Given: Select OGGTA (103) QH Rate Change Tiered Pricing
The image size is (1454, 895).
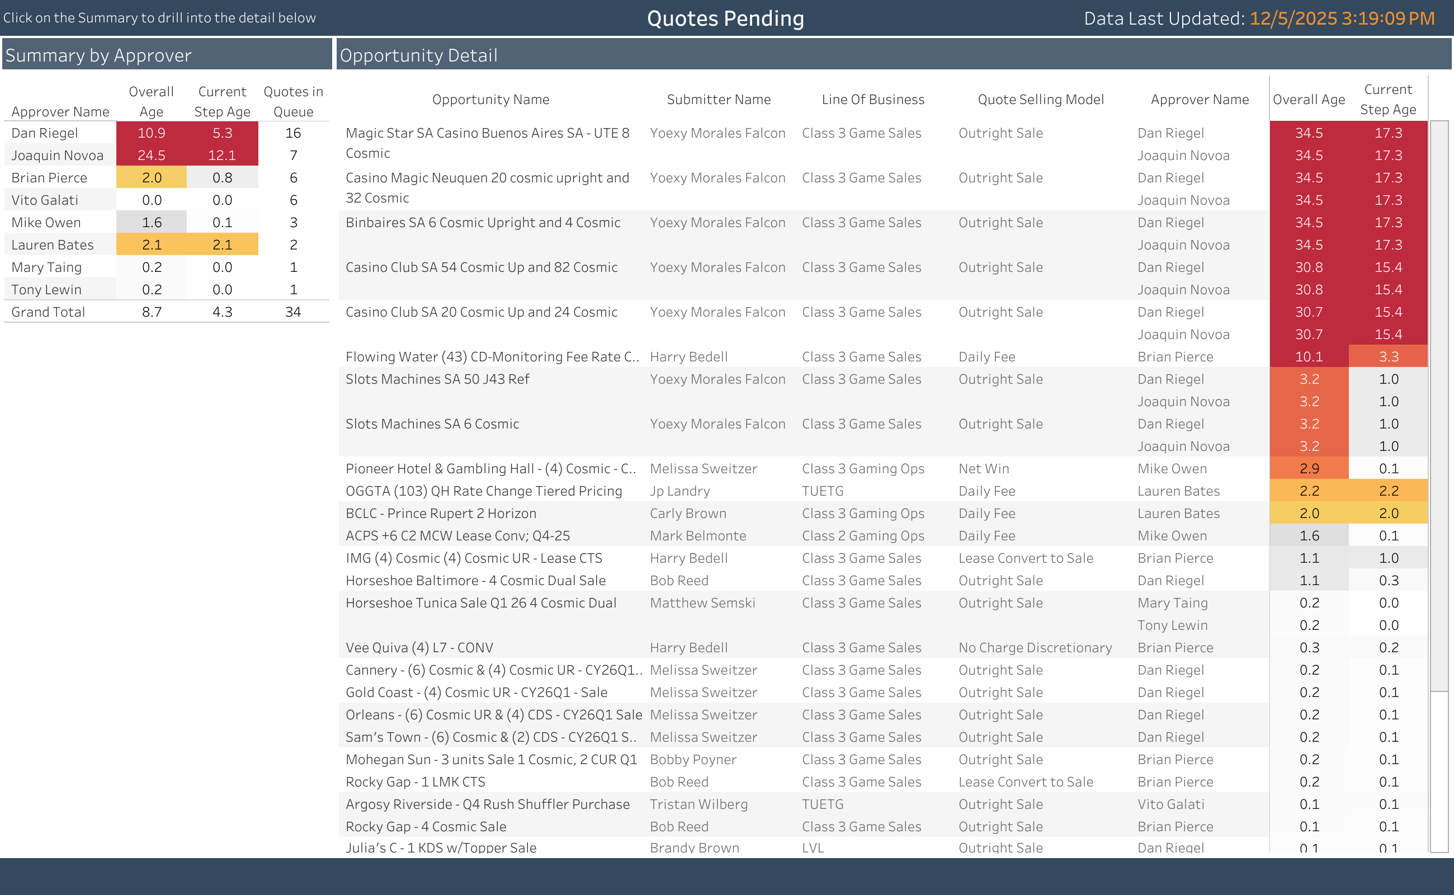Looking at the screenshot, I should pyautogui.click(x=484, y=491).
